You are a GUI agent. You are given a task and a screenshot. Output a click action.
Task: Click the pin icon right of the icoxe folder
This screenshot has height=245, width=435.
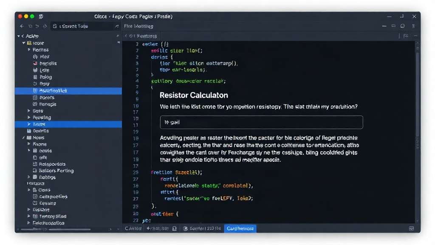coord(119,43)
